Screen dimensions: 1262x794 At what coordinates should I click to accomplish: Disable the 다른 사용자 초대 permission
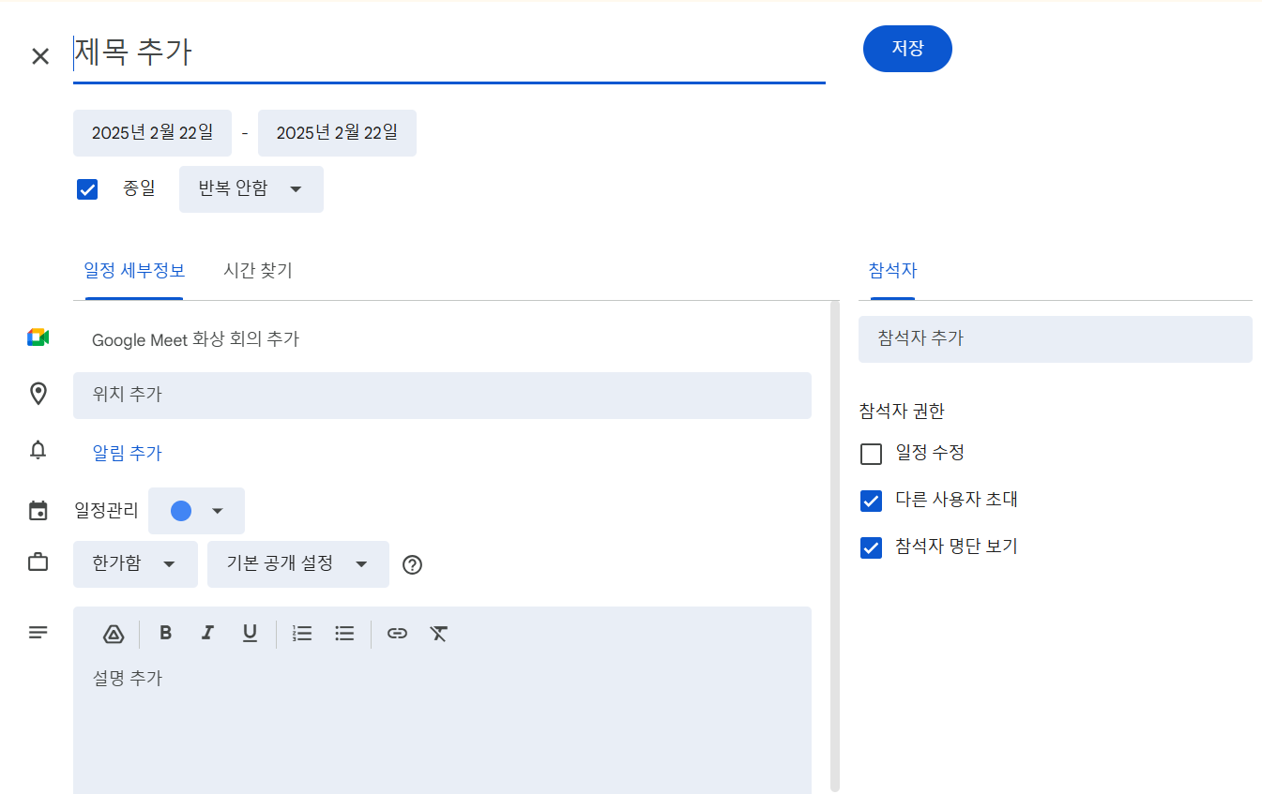(871, 501)
